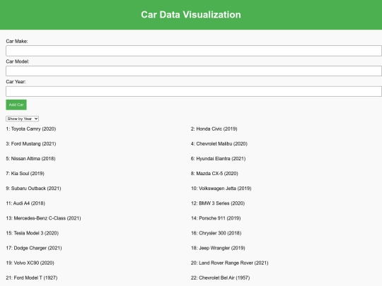The image size is (382, 286).
Task: Select entry 21: Ford Model T (1927)
Action: click(32, 278)
